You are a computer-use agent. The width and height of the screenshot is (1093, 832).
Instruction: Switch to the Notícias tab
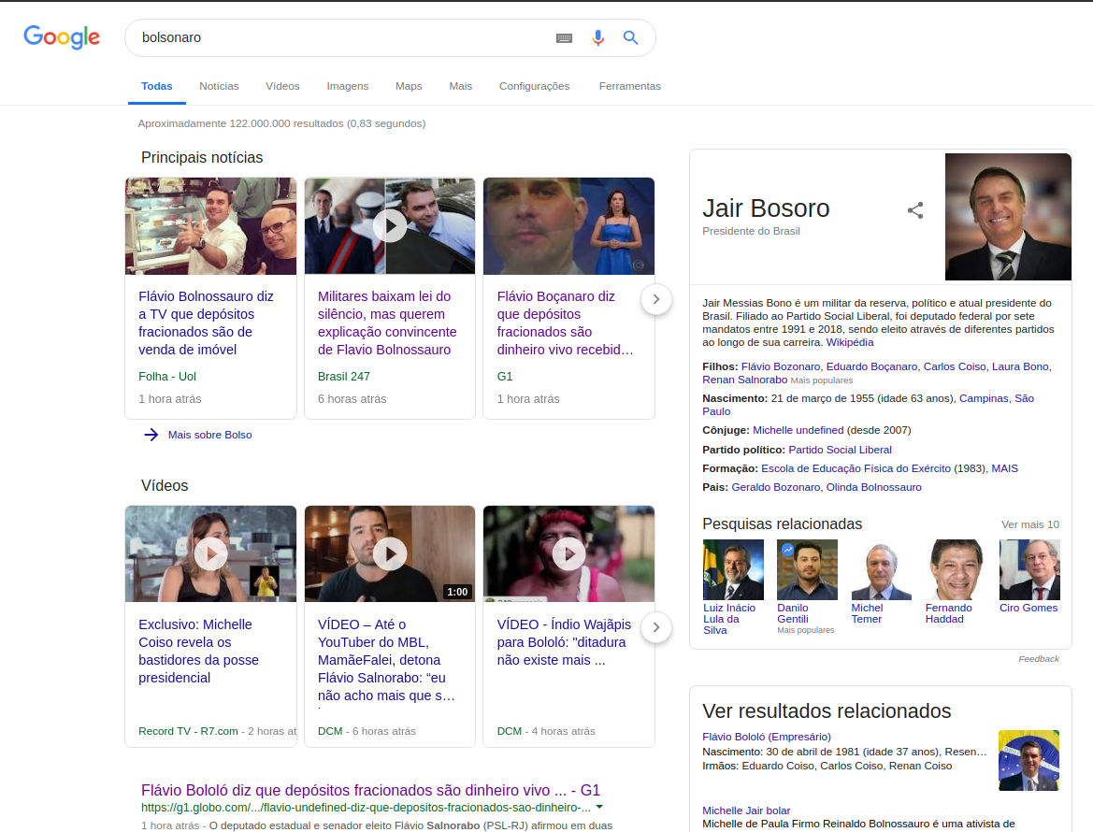click(x=219, y=86)
